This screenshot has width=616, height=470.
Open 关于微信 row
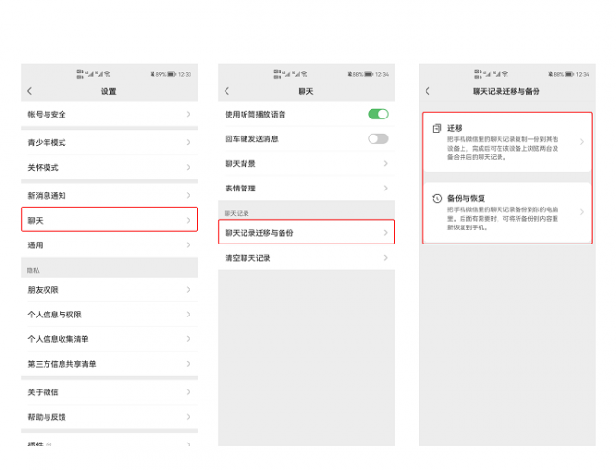pos(109,392)
